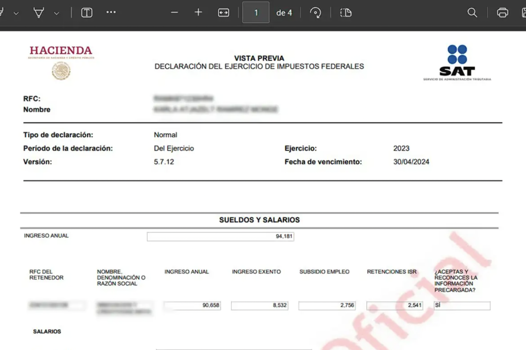This screenshot has width=526, height=350.
Task: Open the Highlighter options dropdown
Action: (55, 12)
